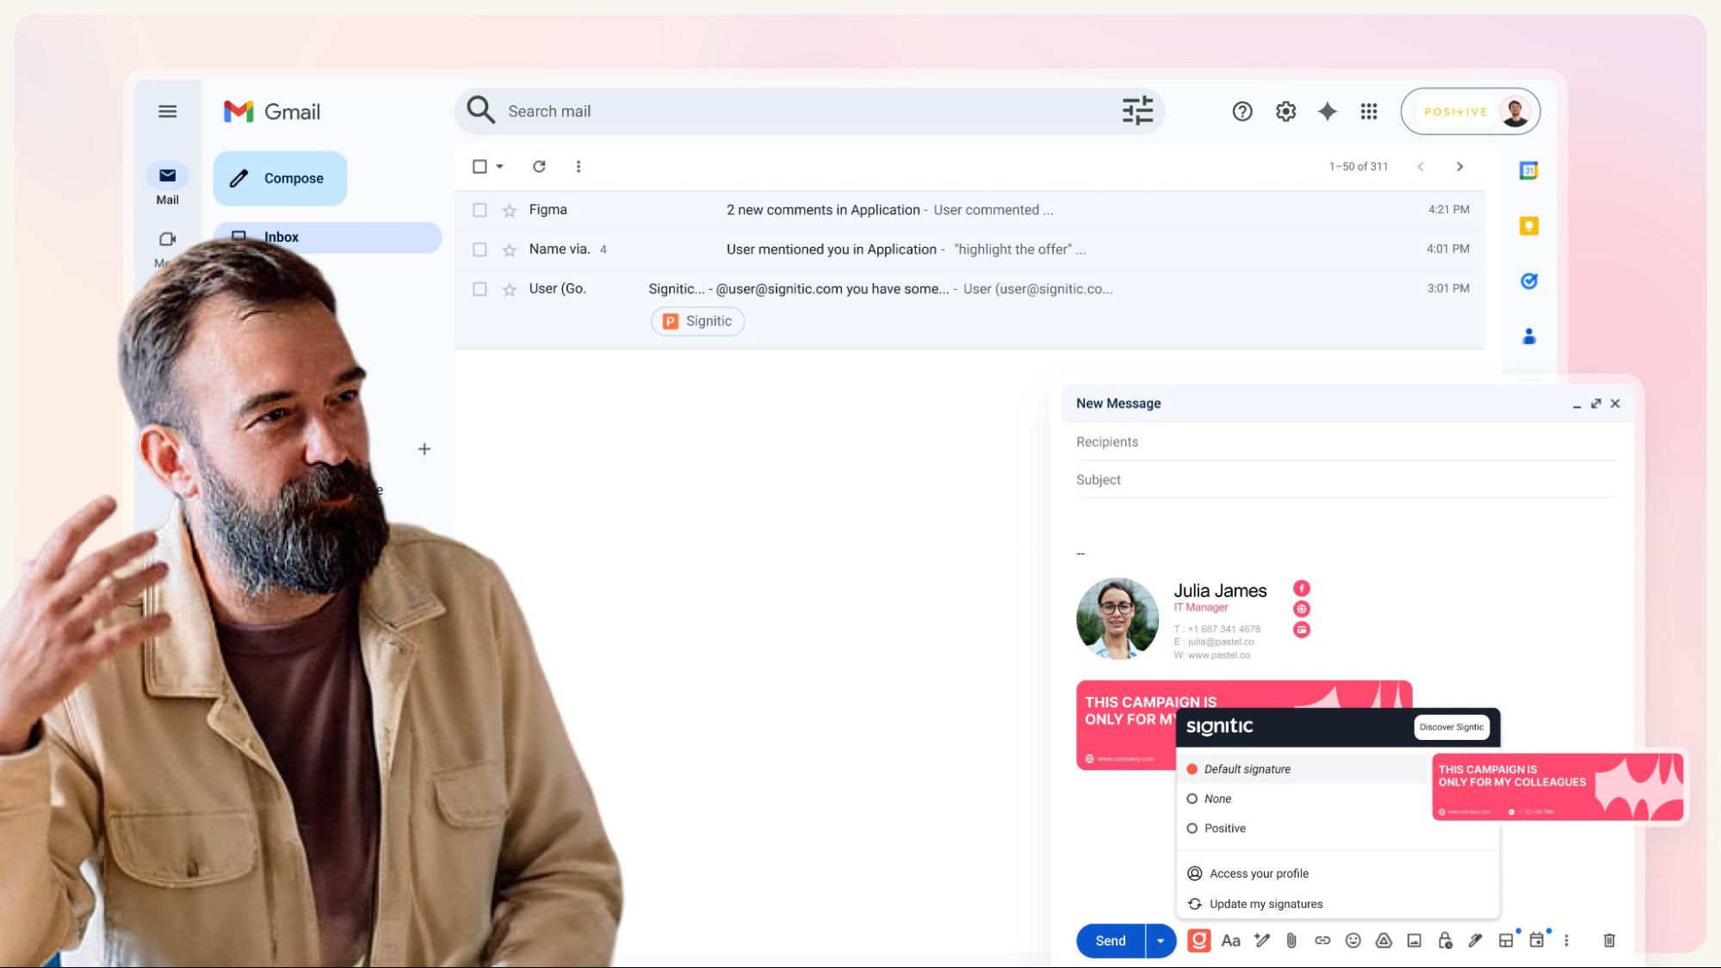1721x968 pixels.
Task: Open the Send button dropdown arrow
Action: click(1160, 940)
